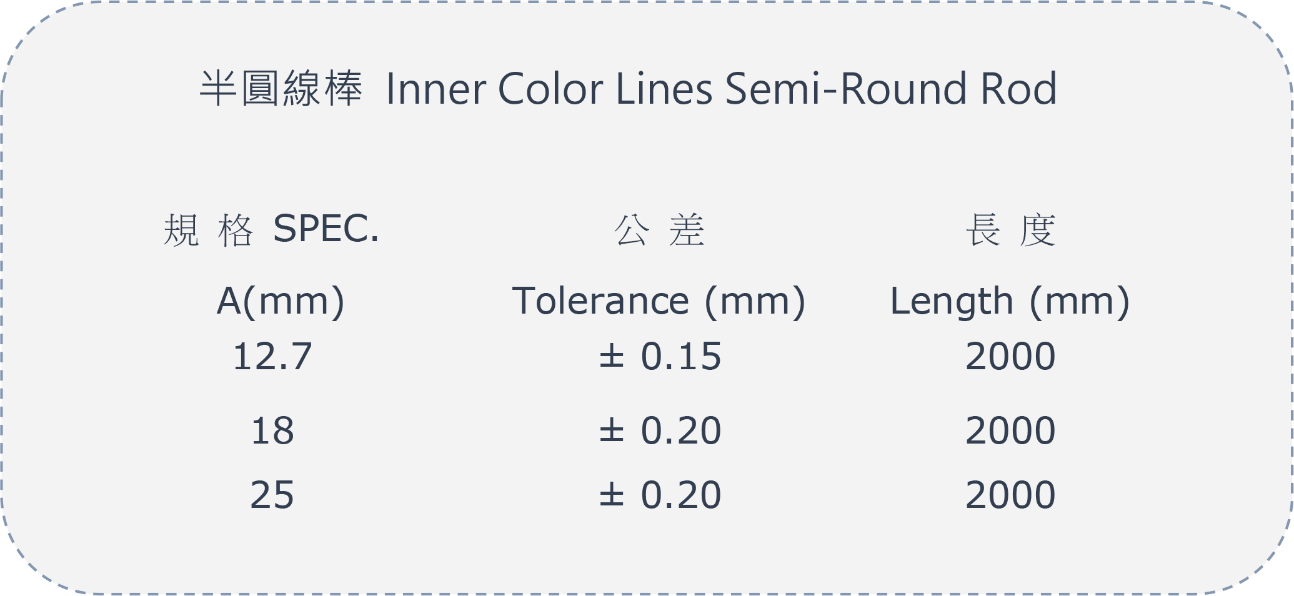The width and height of the screenshot is (1294, 596).
Task: Click the 12.7 spec value
Action: 272,357
